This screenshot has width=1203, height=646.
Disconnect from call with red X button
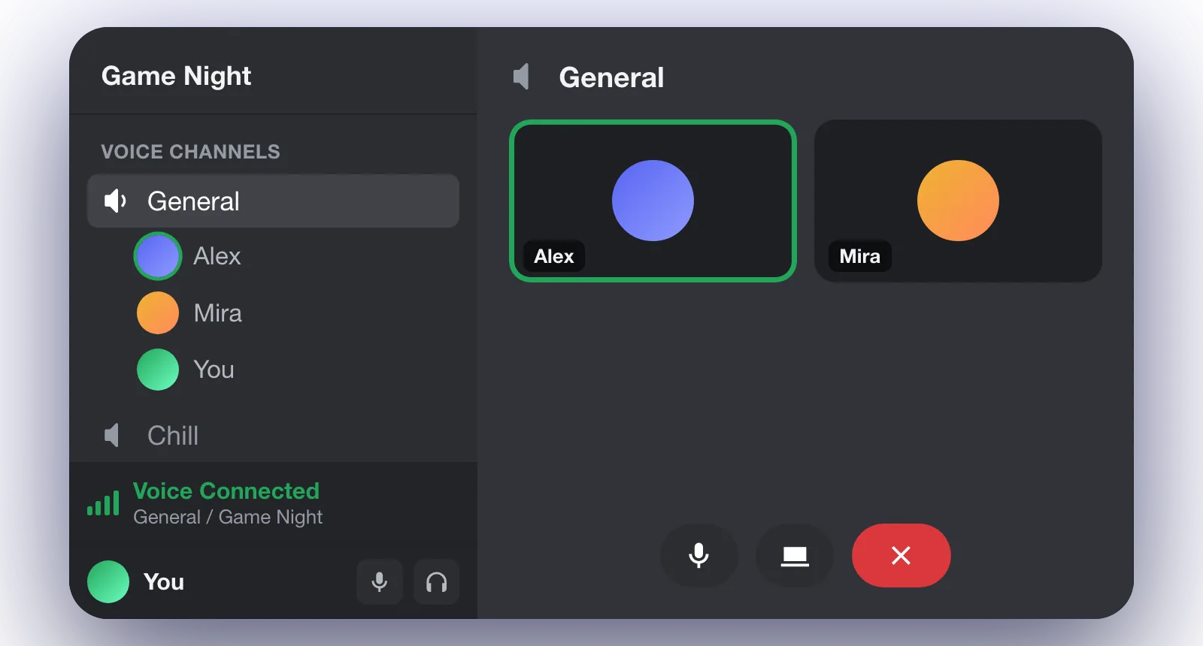tap(901, 555)
